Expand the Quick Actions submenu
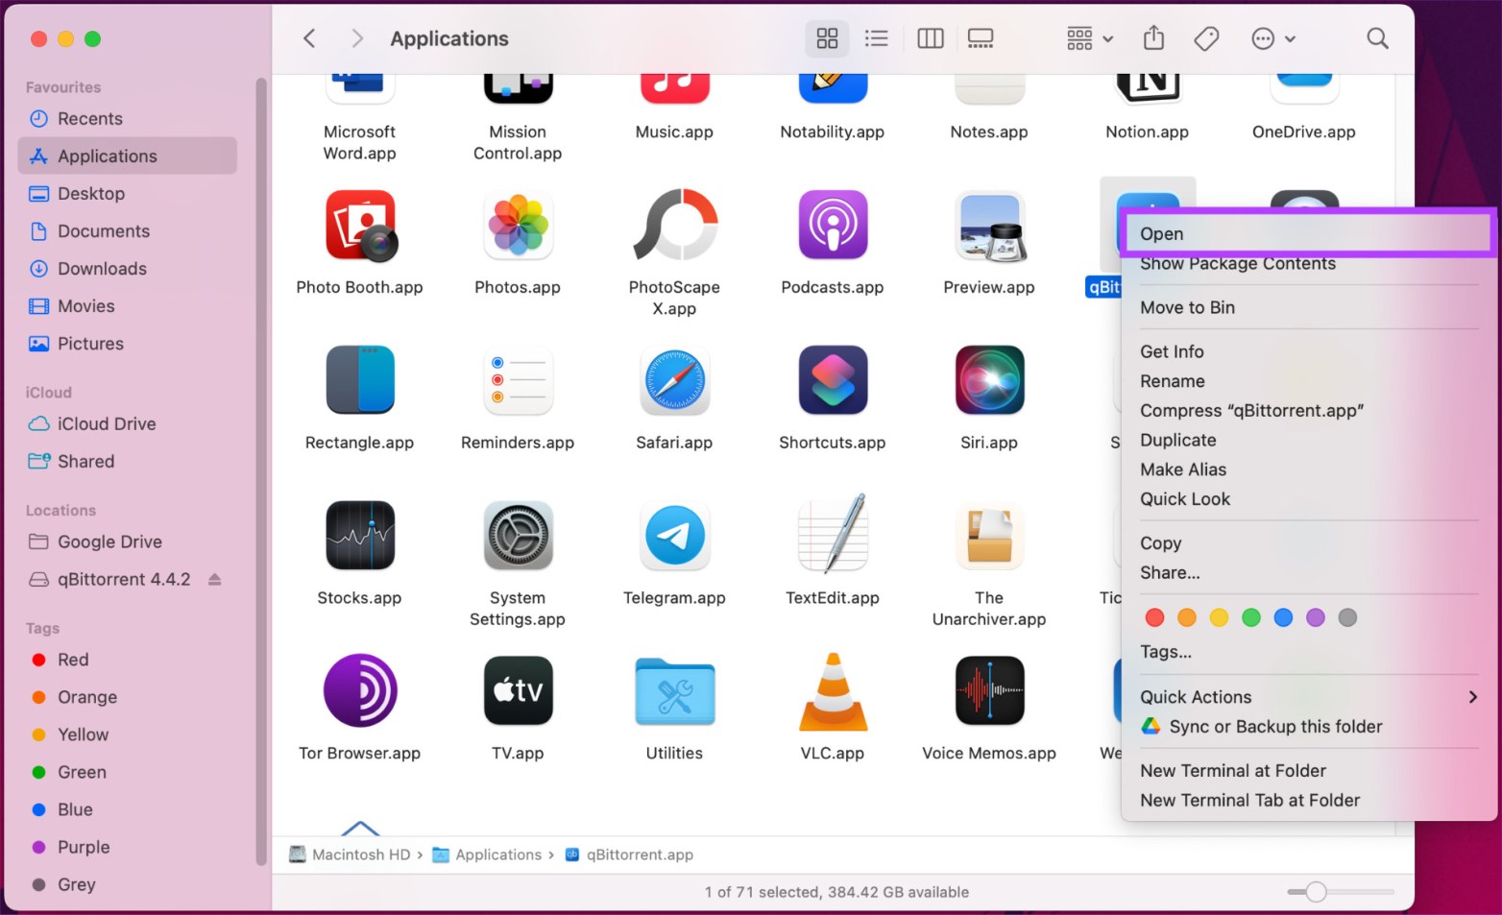This screenshot has width=1502, height=915. (x=1196, y=697)
